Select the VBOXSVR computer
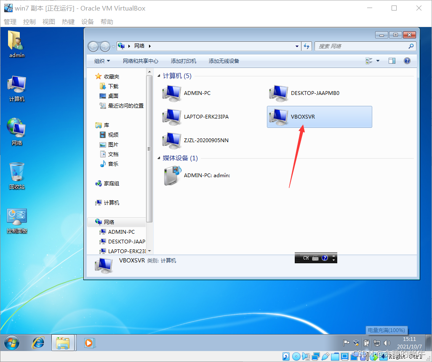This screenshot has height=362, width=432. click(x=319, y=117)
